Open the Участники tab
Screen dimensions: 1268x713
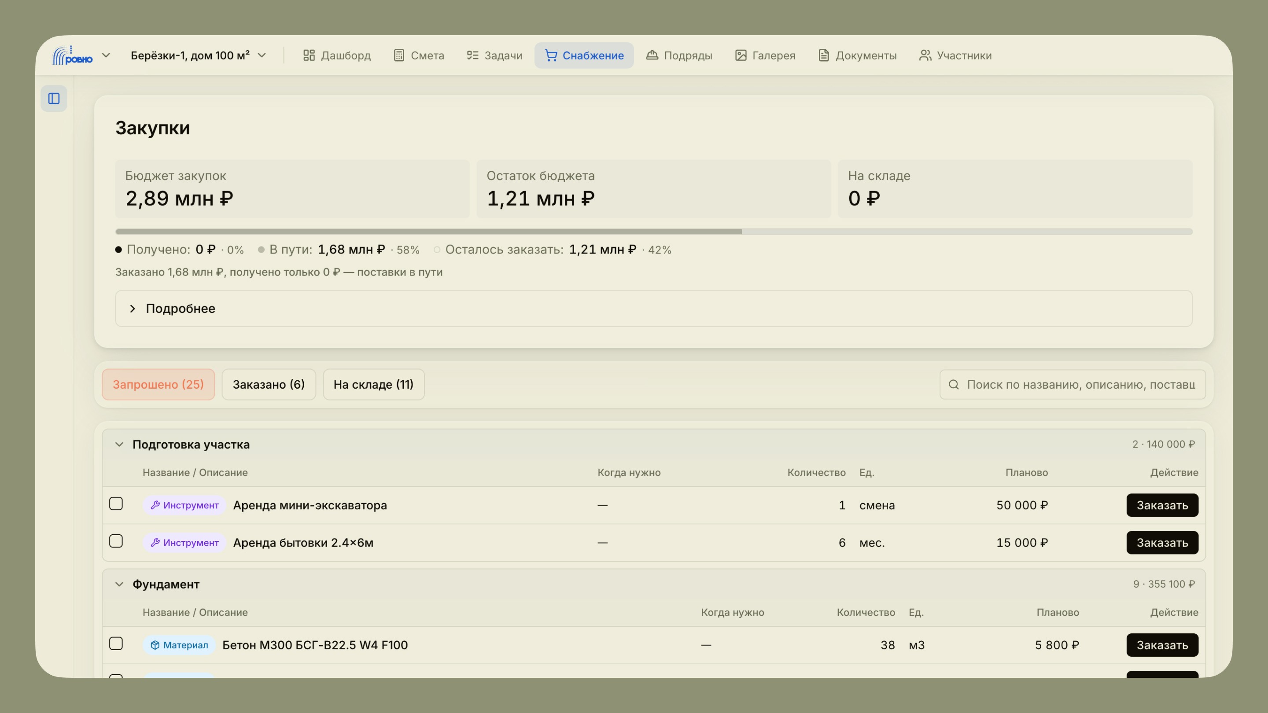[955, 55]
